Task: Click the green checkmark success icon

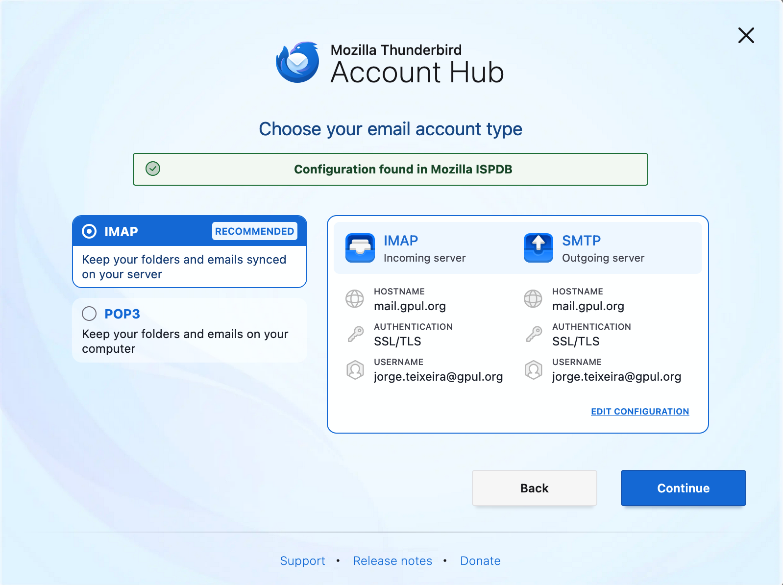Action: point(153,169)
